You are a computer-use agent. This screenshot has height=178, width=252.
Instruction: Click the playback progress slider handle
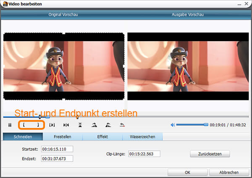click(x=47, y=117)
